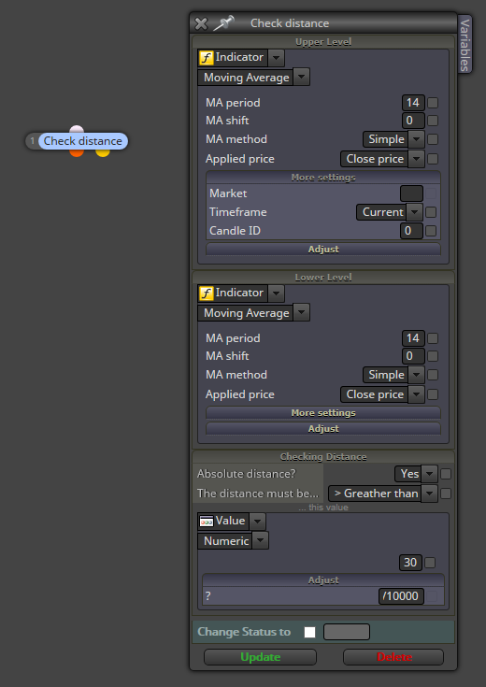This screenshot has height=687, width=486.
Task: Click the Update button
Action: tap(261, 657)
